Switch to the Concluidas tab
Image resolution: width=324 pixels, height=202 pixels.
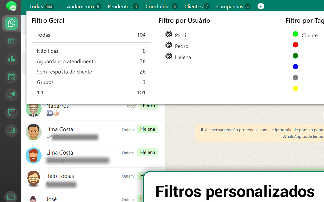(161, 7)
